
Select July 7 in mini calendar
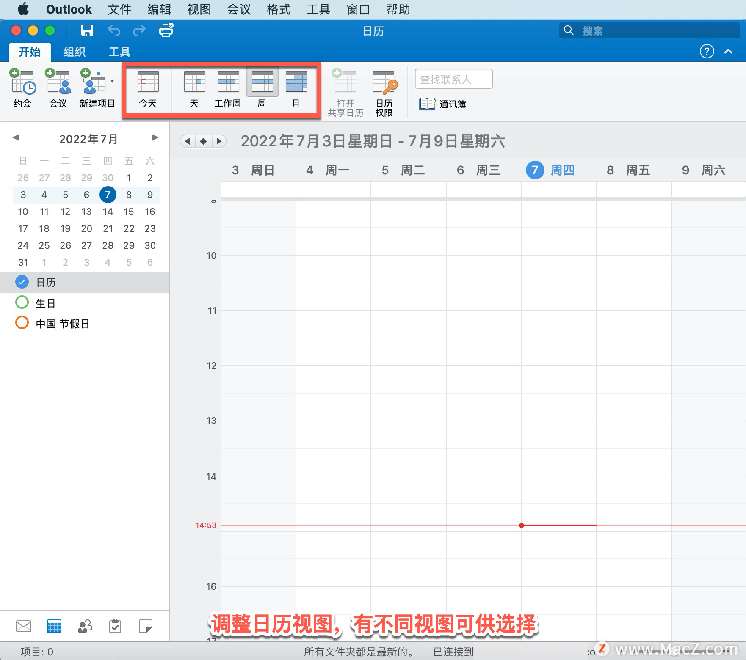coord(108,195)
